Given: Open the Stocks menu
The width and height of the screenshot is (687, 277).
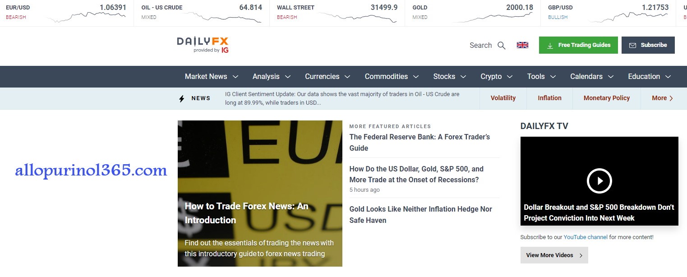Looking at the screenshot, I should [444, 77].
